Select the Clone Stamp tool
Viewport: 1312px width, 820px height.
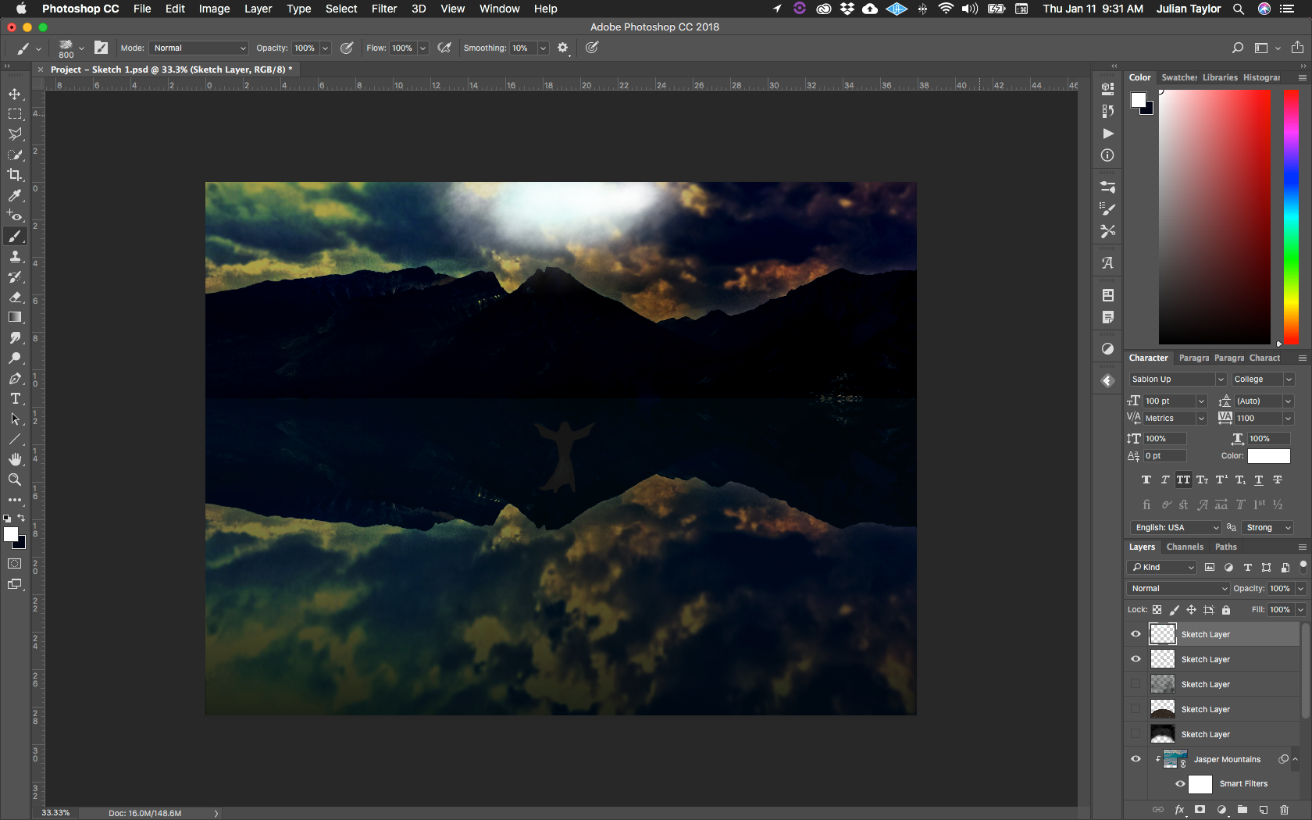[x=15, y=256]
